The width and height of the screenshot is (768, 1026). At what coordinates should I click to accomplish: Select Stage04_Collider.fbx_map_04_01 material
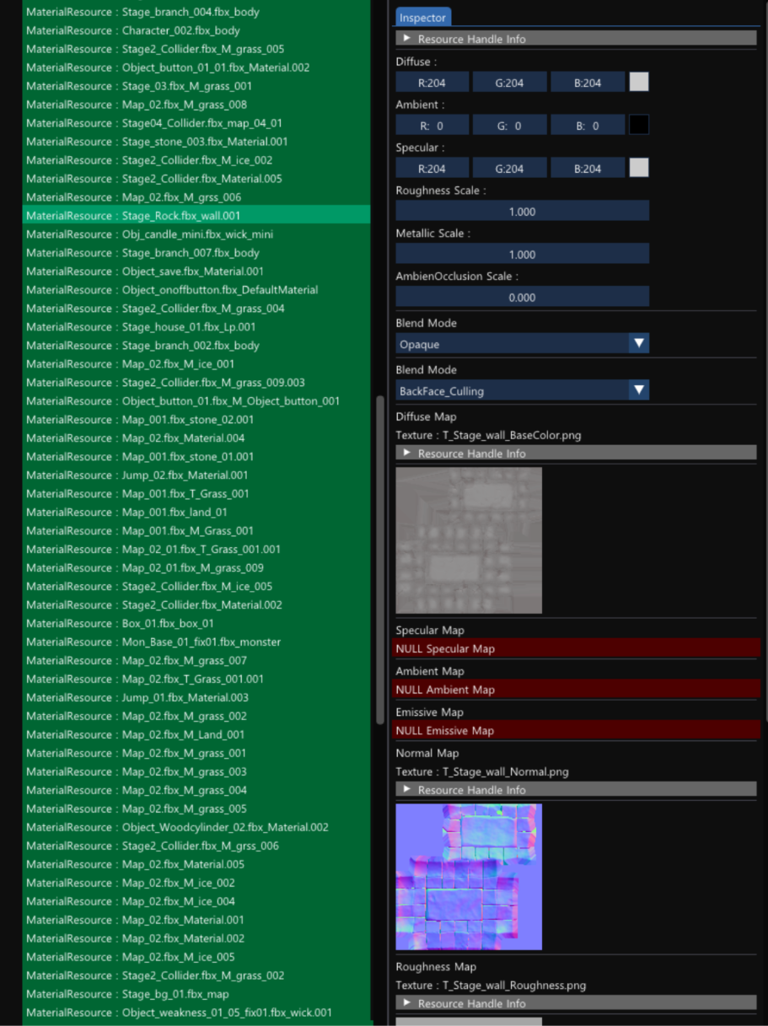[196, 123]
